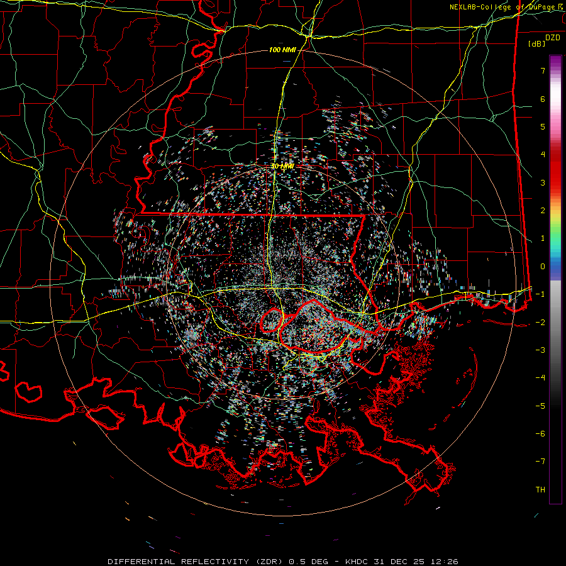
Task: Select the -3 value on the scale
Action: [x=540, y=350]
